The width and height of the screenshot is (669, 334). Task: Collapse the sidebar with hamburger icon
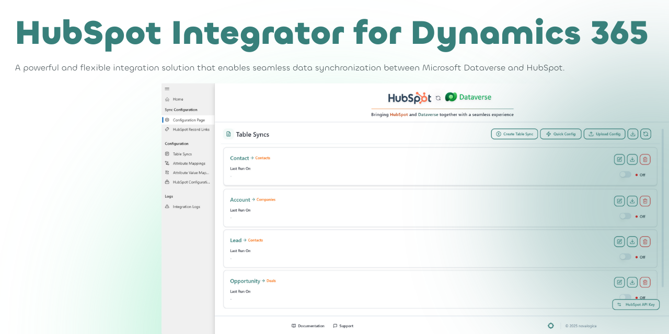(x=167, y=89)
